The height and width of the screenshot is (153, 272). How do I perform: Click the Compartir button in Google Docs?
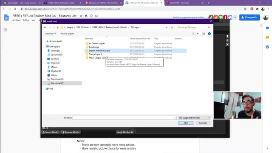[249, 17]
